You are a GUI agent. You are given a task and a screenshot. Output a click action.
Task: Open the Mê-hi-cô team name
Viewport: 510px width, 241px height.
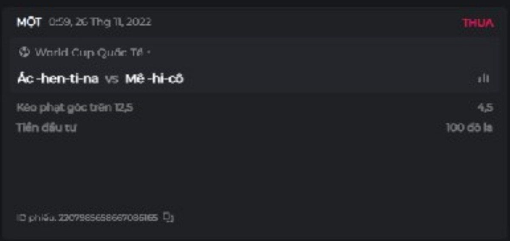[x=154, y=79]
